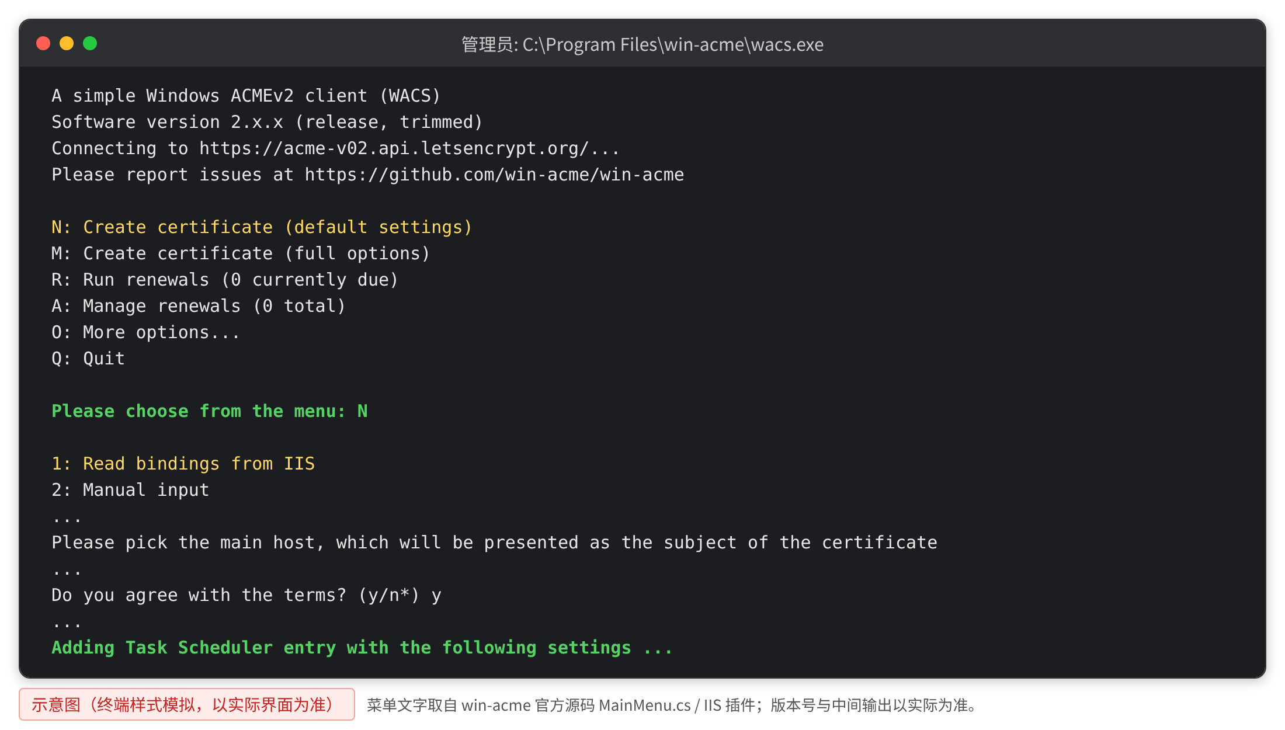Click the 'Please pick the main host' line
Viewport: 1285px width, 730px height.
tap(494, 543)
